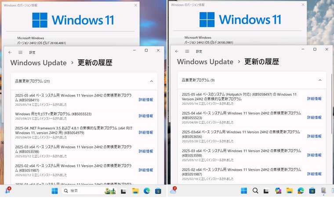Open 詳細情報 for KB5058411 in left window
The width and height of the screenshot is (334, 198).
coord(146,100)
